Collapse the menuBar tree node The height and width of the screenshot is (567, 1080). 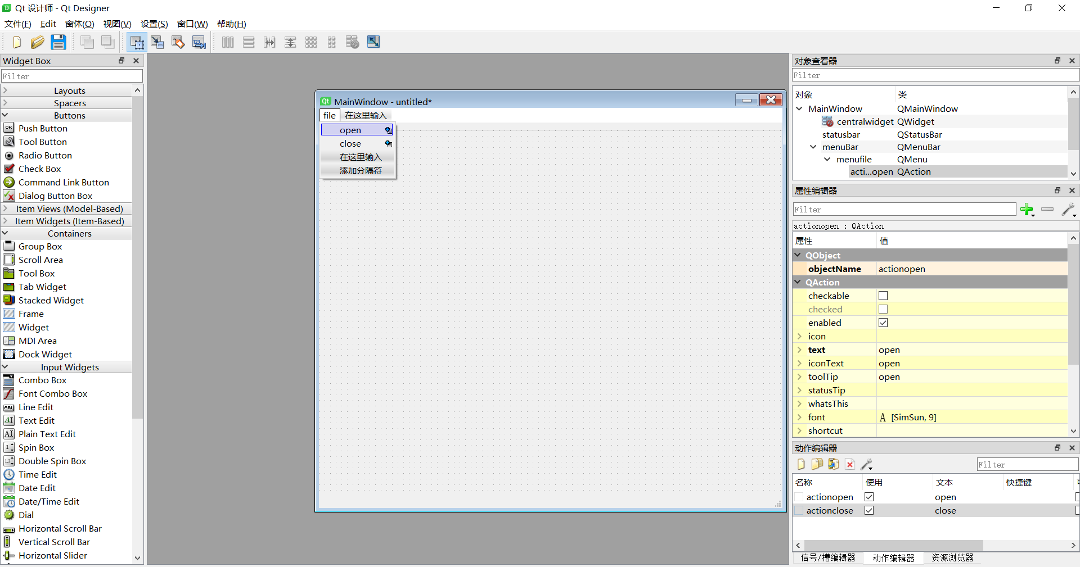click(x=813, y=147)
